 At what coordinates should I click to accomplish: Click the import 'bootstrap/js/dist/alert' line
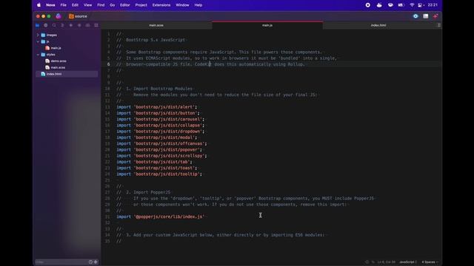pyautogui.click(x=157, y=107)
